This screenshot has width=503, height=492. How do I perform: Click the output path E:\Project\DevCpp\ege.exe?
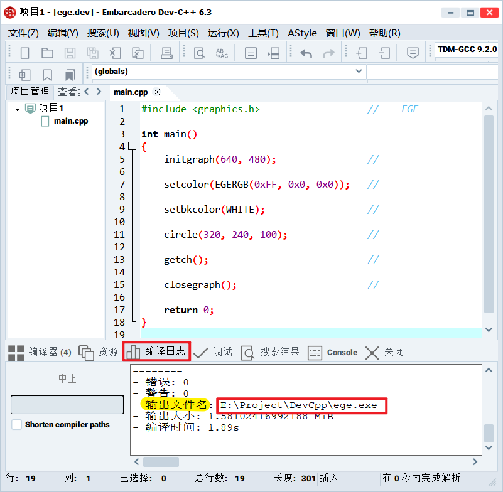coord(299,405)
